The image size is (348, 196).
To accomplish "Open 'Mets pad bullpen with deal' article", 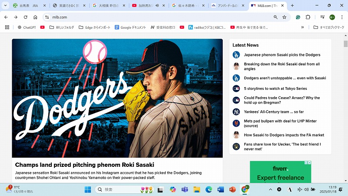I will point(280,123).
